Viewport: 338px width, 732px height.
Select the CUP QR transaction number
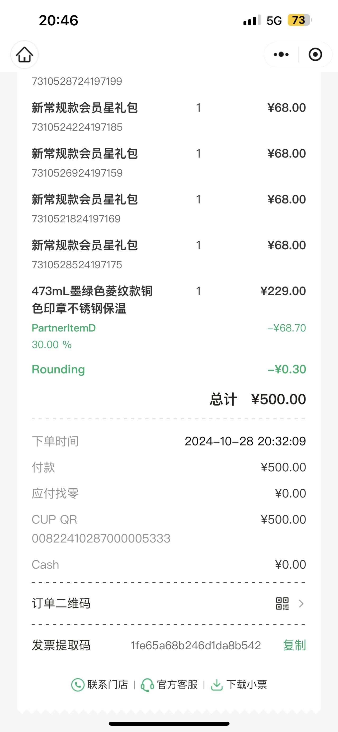[x=101, y=538]
